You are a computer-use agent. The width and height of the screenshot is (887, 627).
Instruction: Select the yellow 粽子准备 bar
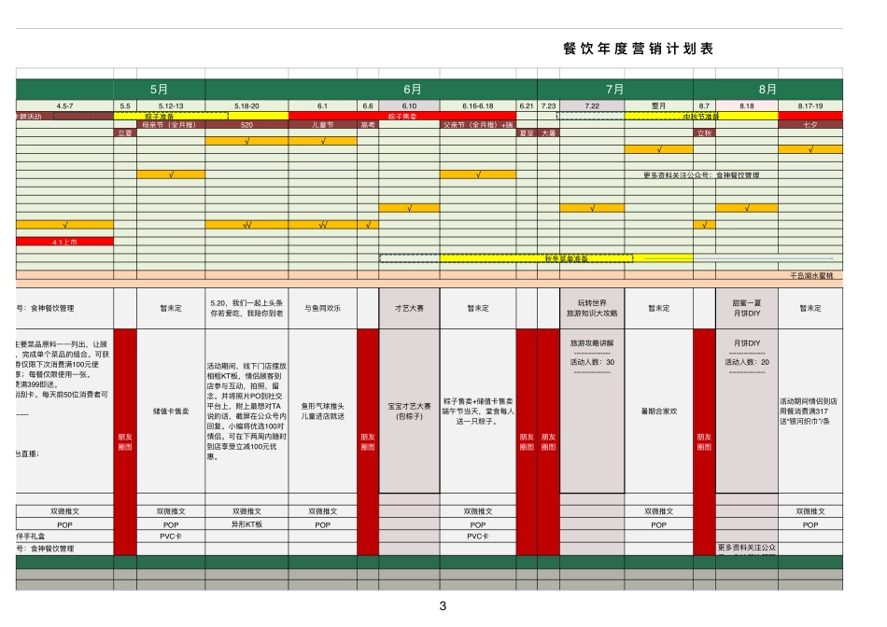point(201,116)
